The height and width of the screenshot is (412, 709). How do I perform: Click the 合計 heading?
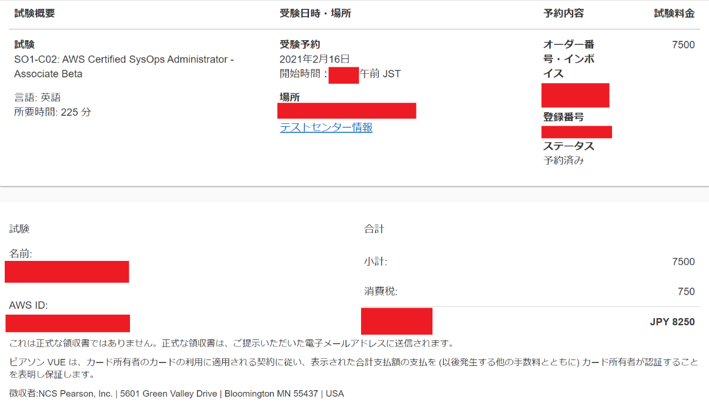pos(374,229)
